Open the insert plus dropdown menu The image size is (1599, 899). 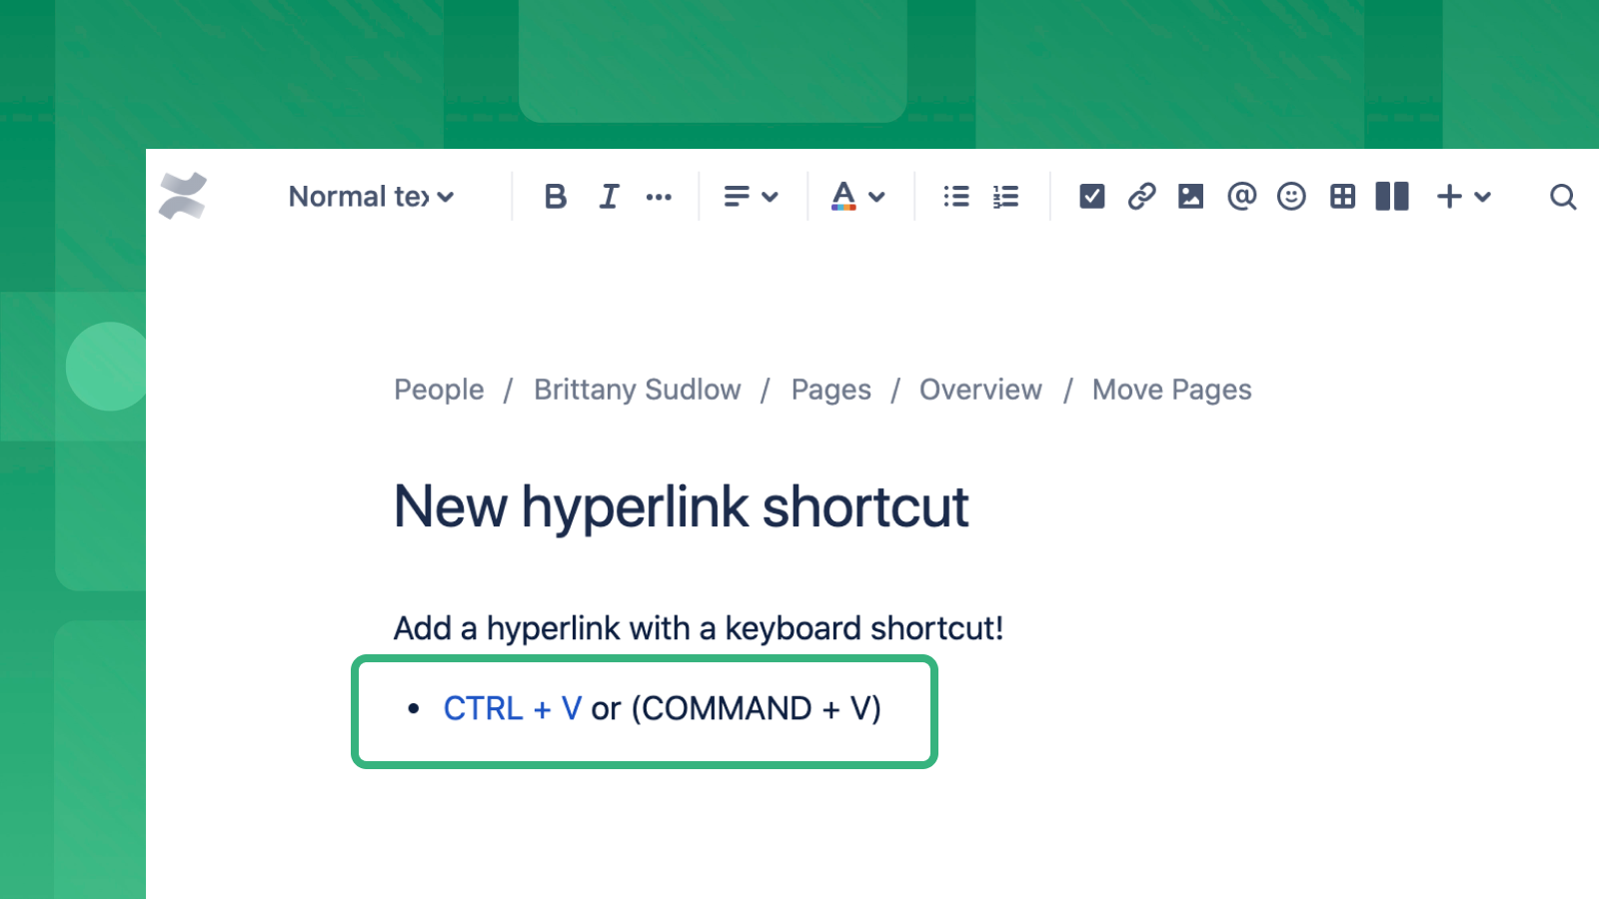tap(1463, 197)
